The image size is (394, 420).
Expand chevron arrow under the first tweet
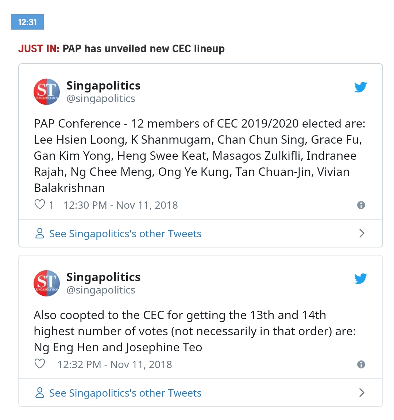tap(362, 233)
